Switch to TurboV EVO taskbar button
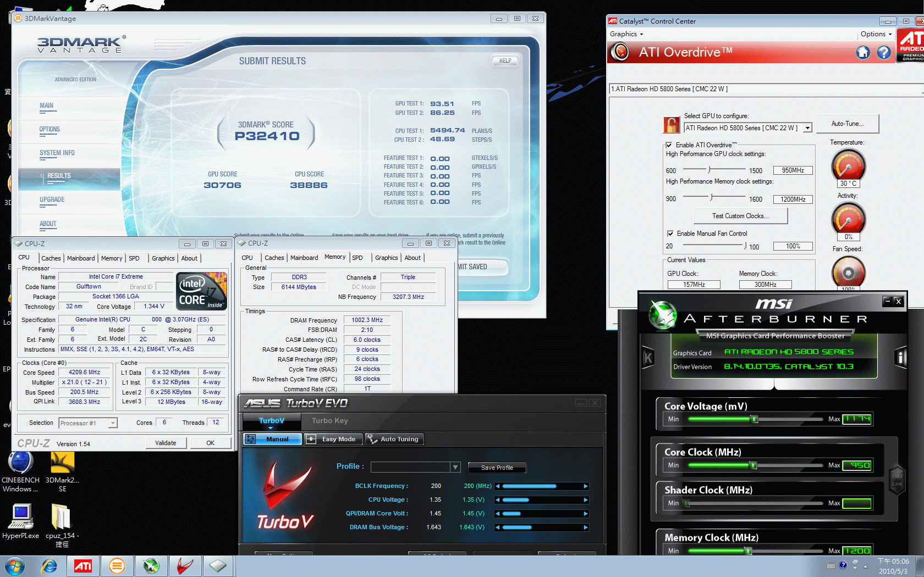Image resolution: width=924 pixels, height=577 pixels. click(x=184, y=566)
